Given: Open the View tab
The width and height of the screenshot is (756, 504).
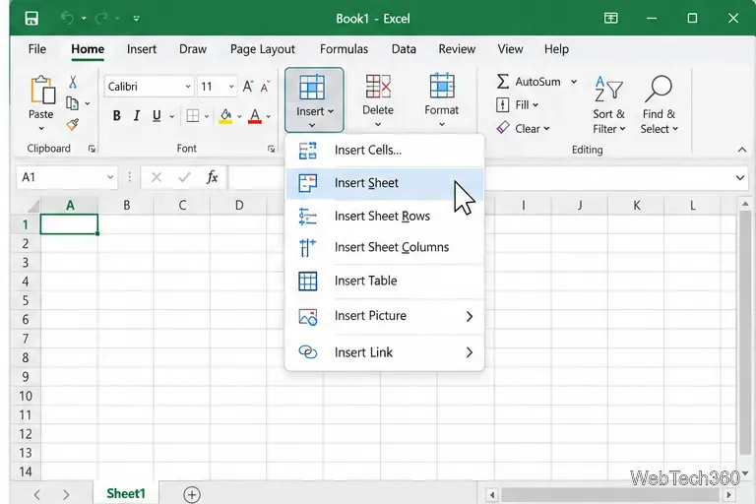Looking at the screenshot, I should [x=510, y=49].
